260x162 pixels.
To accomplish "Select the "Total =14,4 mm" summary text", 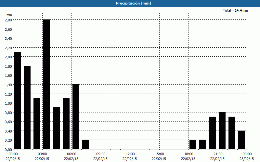I will coord(235,10).
